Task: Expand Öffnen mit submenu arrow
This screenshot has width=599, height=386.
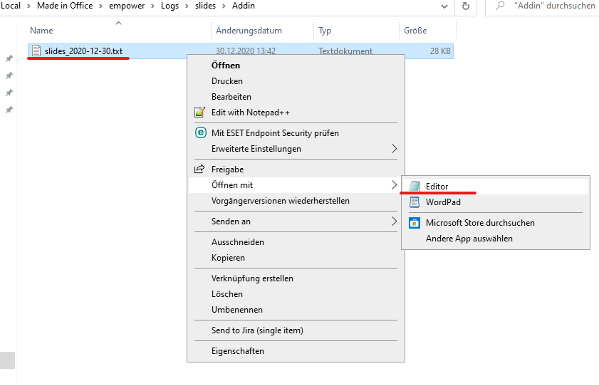Action: (395, 184)
